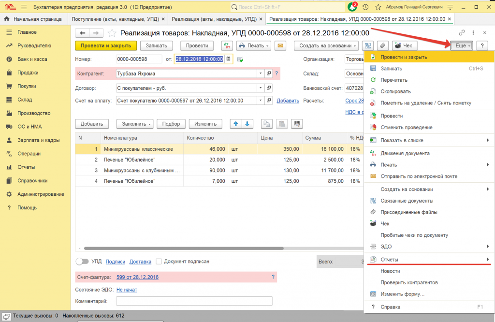495x322 pixels.
Task: Choose Скопировать in the menu
Action: coord(429,91)
